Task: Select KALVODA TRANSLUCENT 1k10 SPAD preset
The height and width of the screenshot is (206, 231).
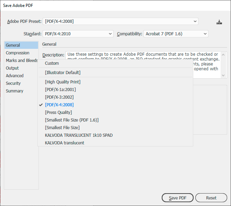Action: point(115,135)
